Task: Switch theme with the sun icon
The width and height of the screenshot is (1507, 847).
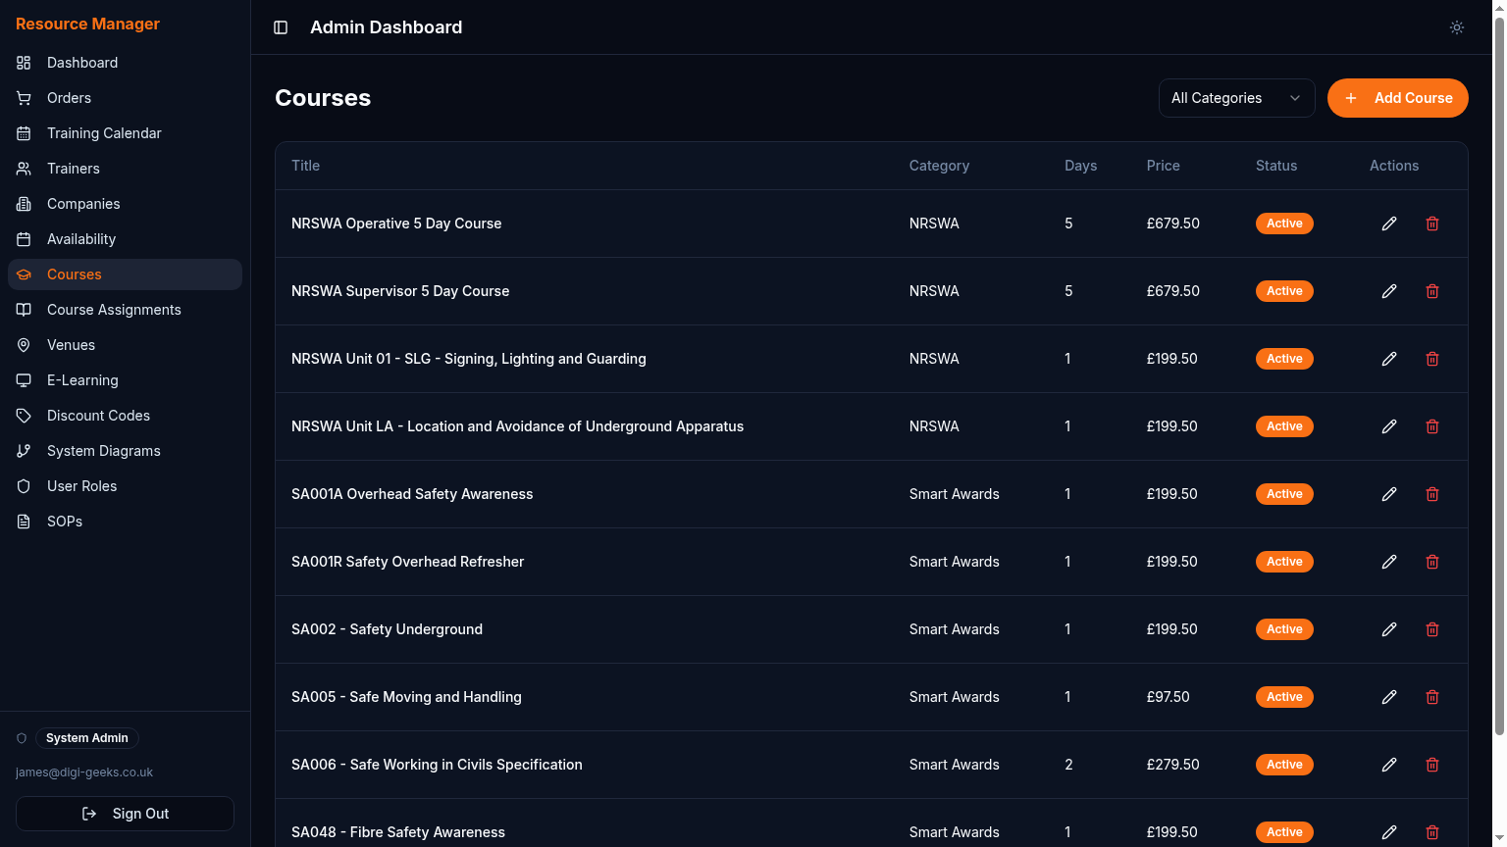Action: coord(1457,27)
